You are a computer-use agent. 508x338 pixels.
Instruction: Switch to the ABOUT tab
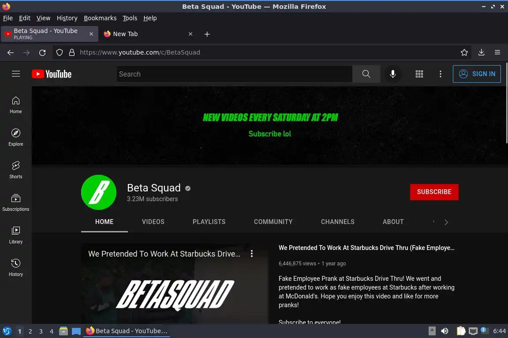393,222
